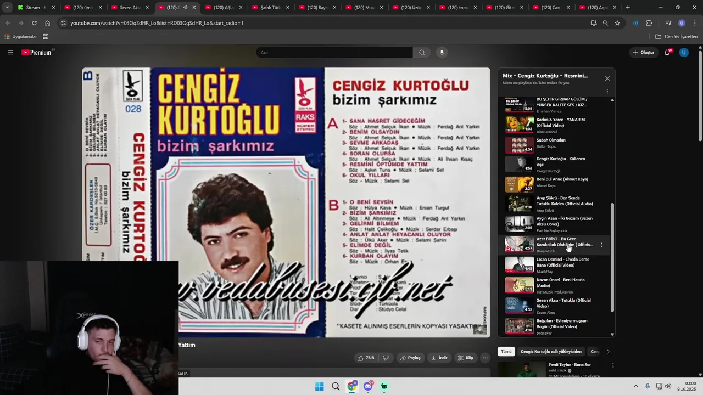The height and width of the screenshot is (395, 703).
Task: Reload the page with the refresh icon
Action: 34,23
